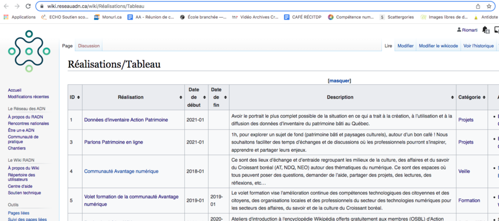Open Veille category link
The image size is (499, 221).
[x=464, y=171]
